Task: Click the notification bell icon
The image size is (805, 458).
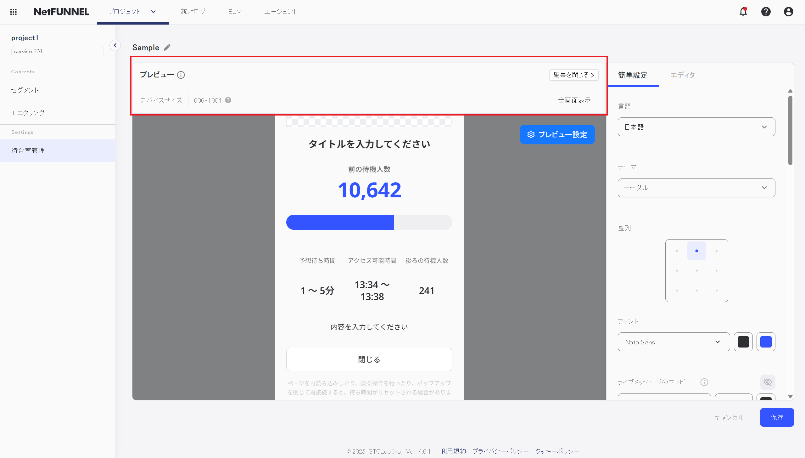Action: coord(743,12)
